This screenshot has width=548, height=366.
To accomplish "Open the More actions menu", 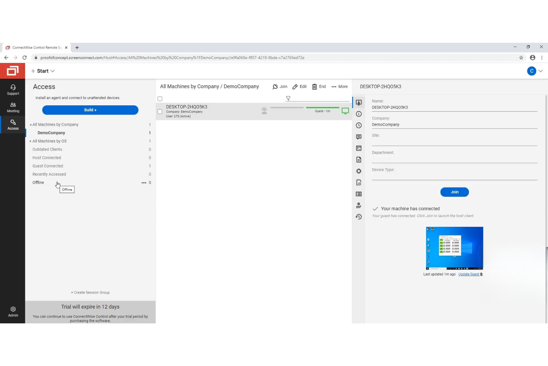I will [340, 86].
